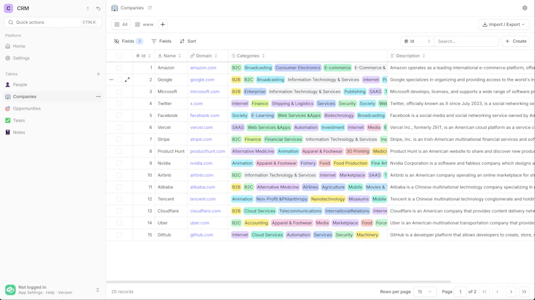535x300 pixels.
Task: Open the filter Fields button
Action: (x=161, y=41)
